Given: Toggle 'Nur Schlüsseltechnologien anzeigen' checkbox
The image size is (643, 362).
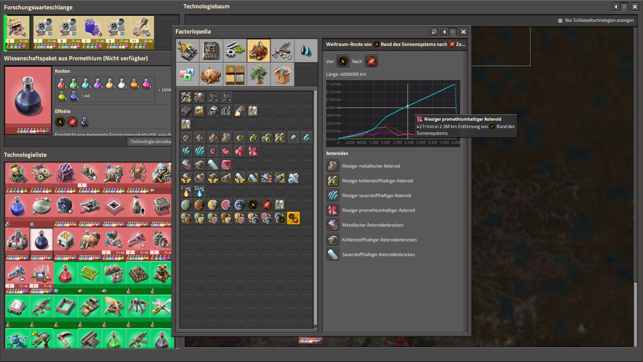Looking at the screenshot, I should click(560, 20).
